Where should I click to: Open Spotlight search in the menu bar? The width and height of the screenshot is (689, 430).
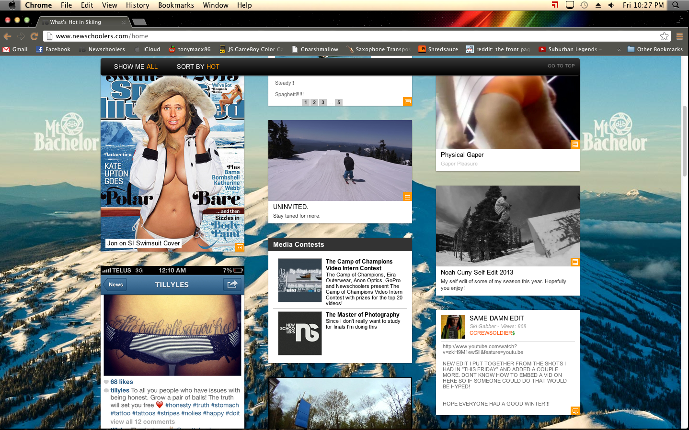coord(676,5)
